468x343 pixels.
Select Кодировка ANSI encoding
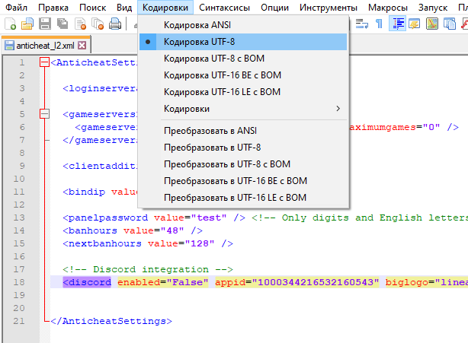243,25
